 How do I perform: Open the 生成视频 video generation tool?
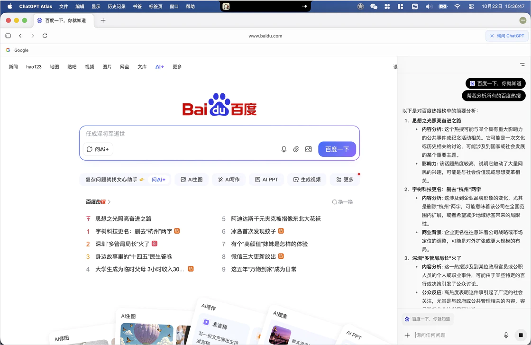pos(307,179)
